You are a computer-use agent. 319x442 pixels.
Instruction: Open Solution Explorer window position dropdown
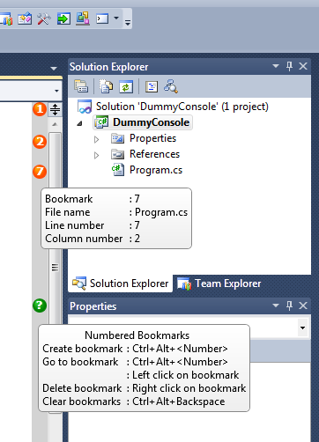[276, 66]
